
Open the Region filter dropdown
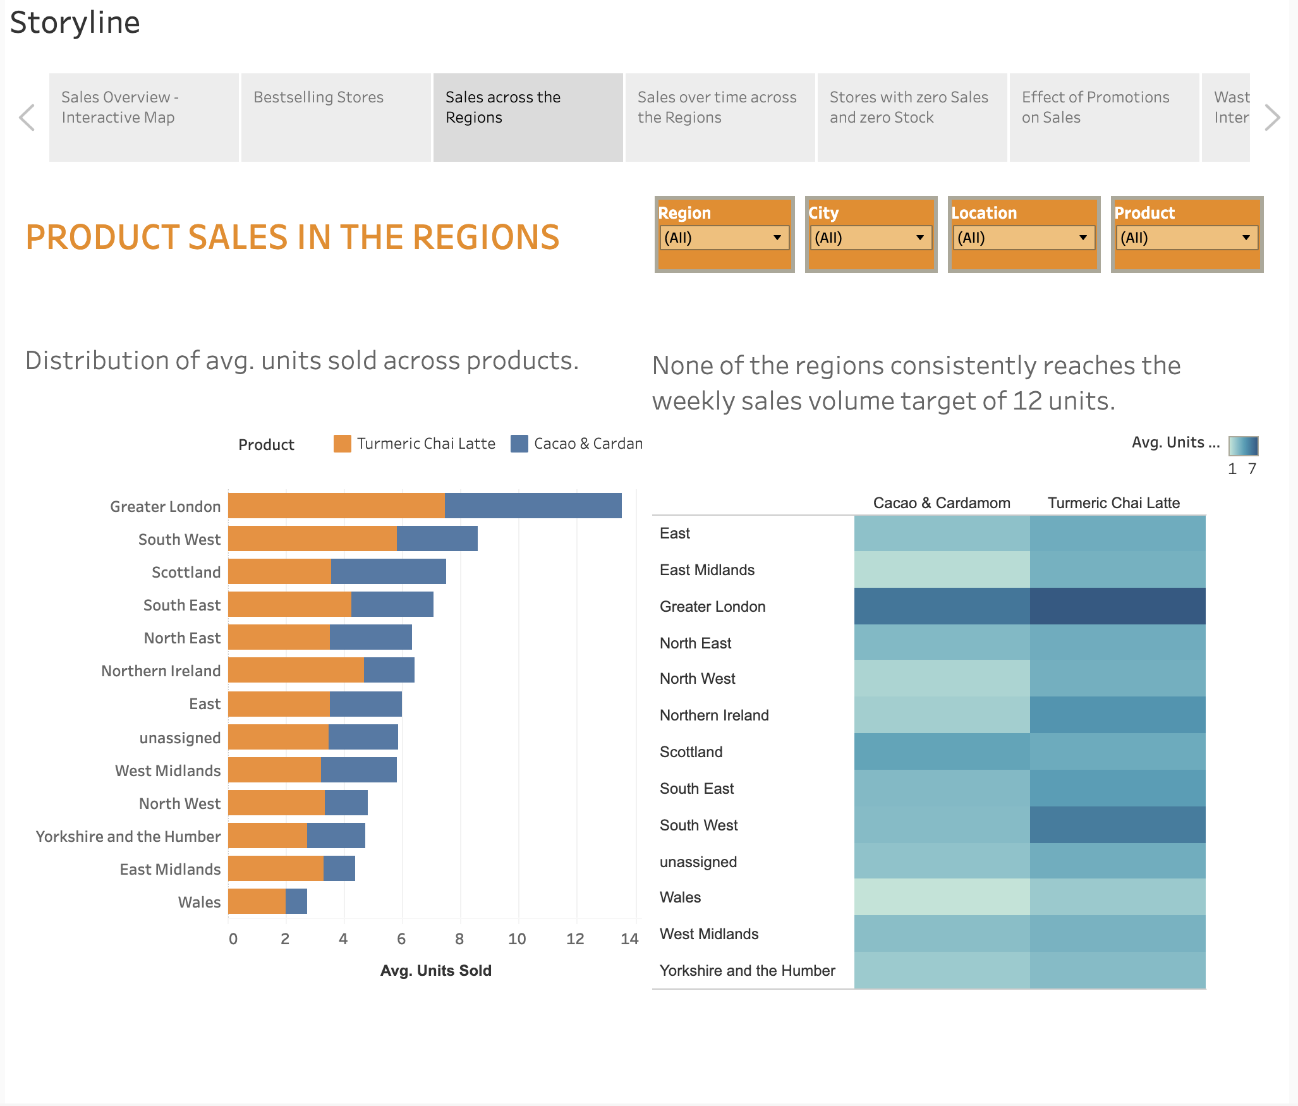[724, 238]
